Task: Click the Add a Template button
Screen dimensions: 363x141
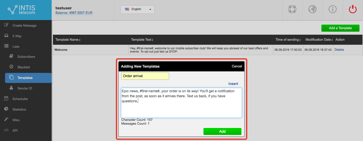Action: 340,28
